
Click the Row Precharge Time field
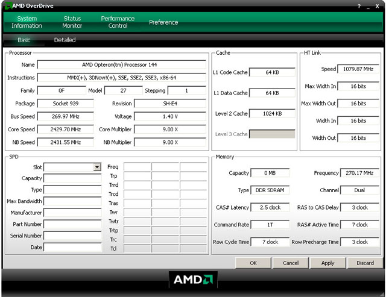point(359,242)
